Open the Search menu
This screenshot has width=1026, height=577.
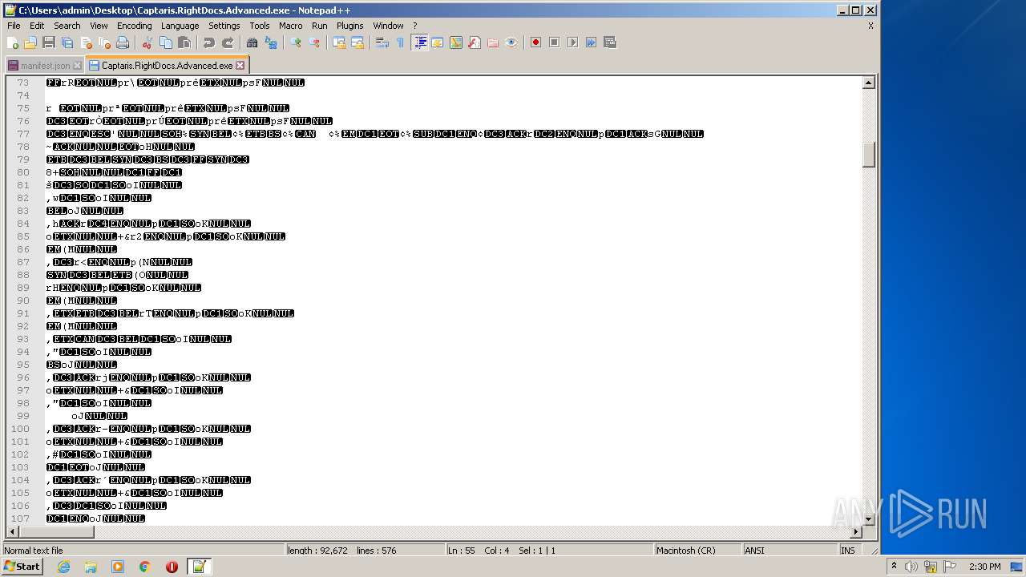pos(67,26)
